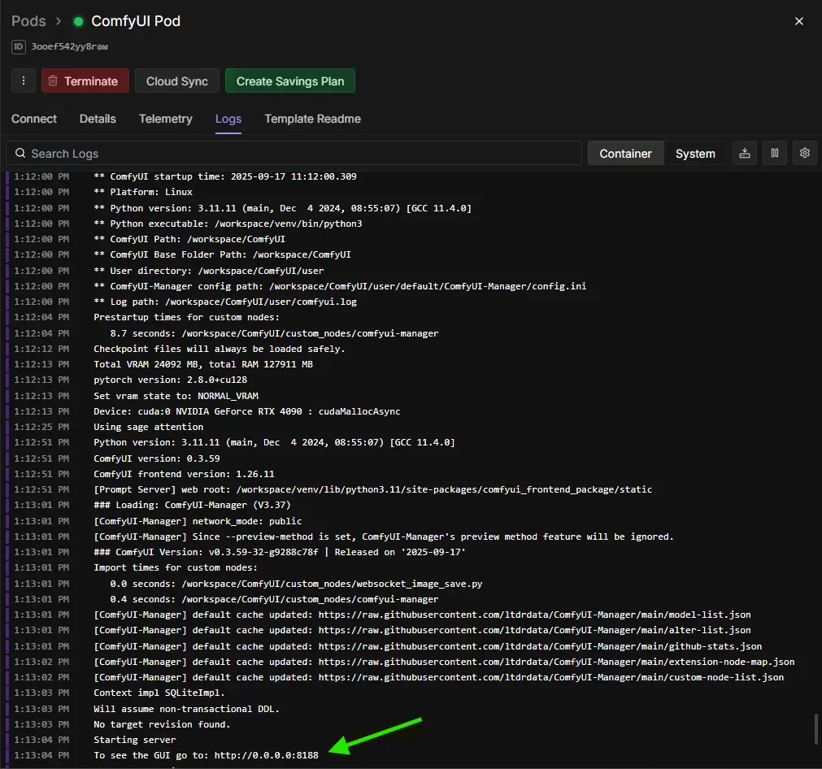Click 'Using sage attention' log line
Image resolution: width=822 pixels, height=769 pixels.
click(148, 427)
